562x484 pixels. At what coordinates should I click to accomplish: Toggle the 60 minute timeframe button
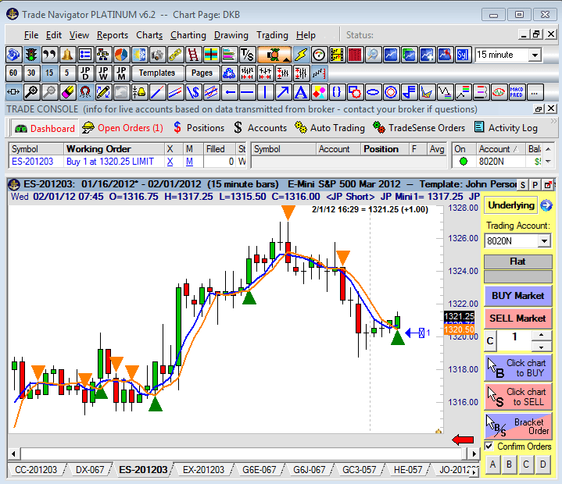[13, 73]
